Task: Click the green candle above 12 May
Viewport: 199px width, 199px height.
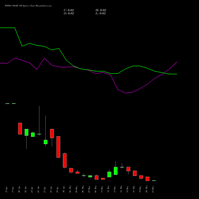Action: click(x=109, y=174)
